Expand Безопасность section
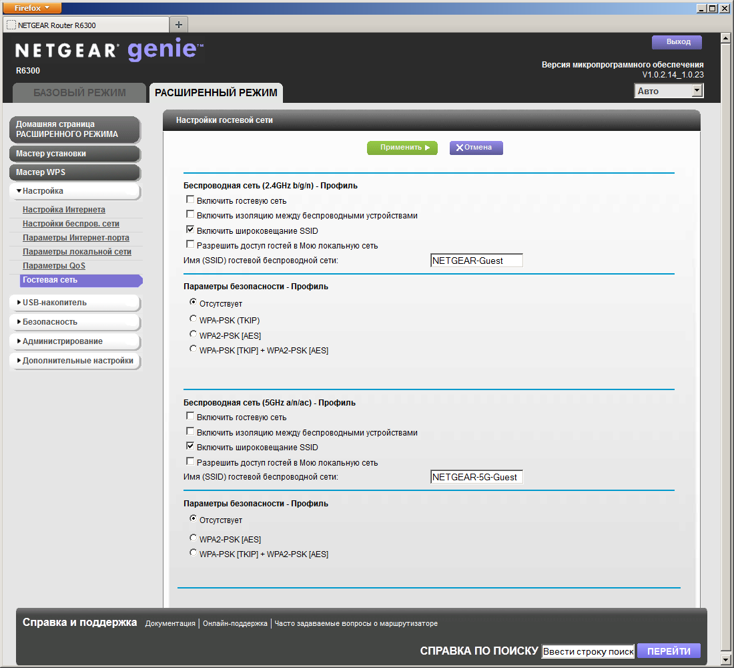734x668 pixels. (75, 322)
